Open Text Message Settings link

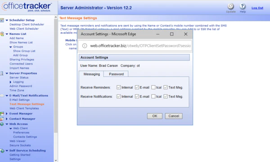tap(27, 104)
